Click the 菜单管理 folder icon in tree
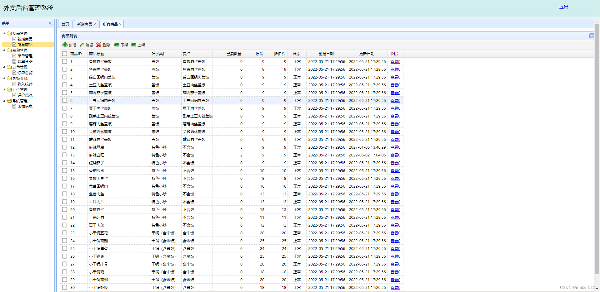This screenshot has height=292, width=600. [9, 50]
